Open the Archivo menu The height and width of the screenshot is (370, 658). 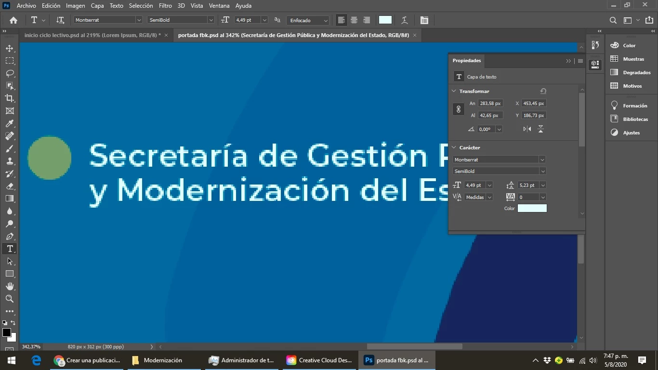click(26, 6)
